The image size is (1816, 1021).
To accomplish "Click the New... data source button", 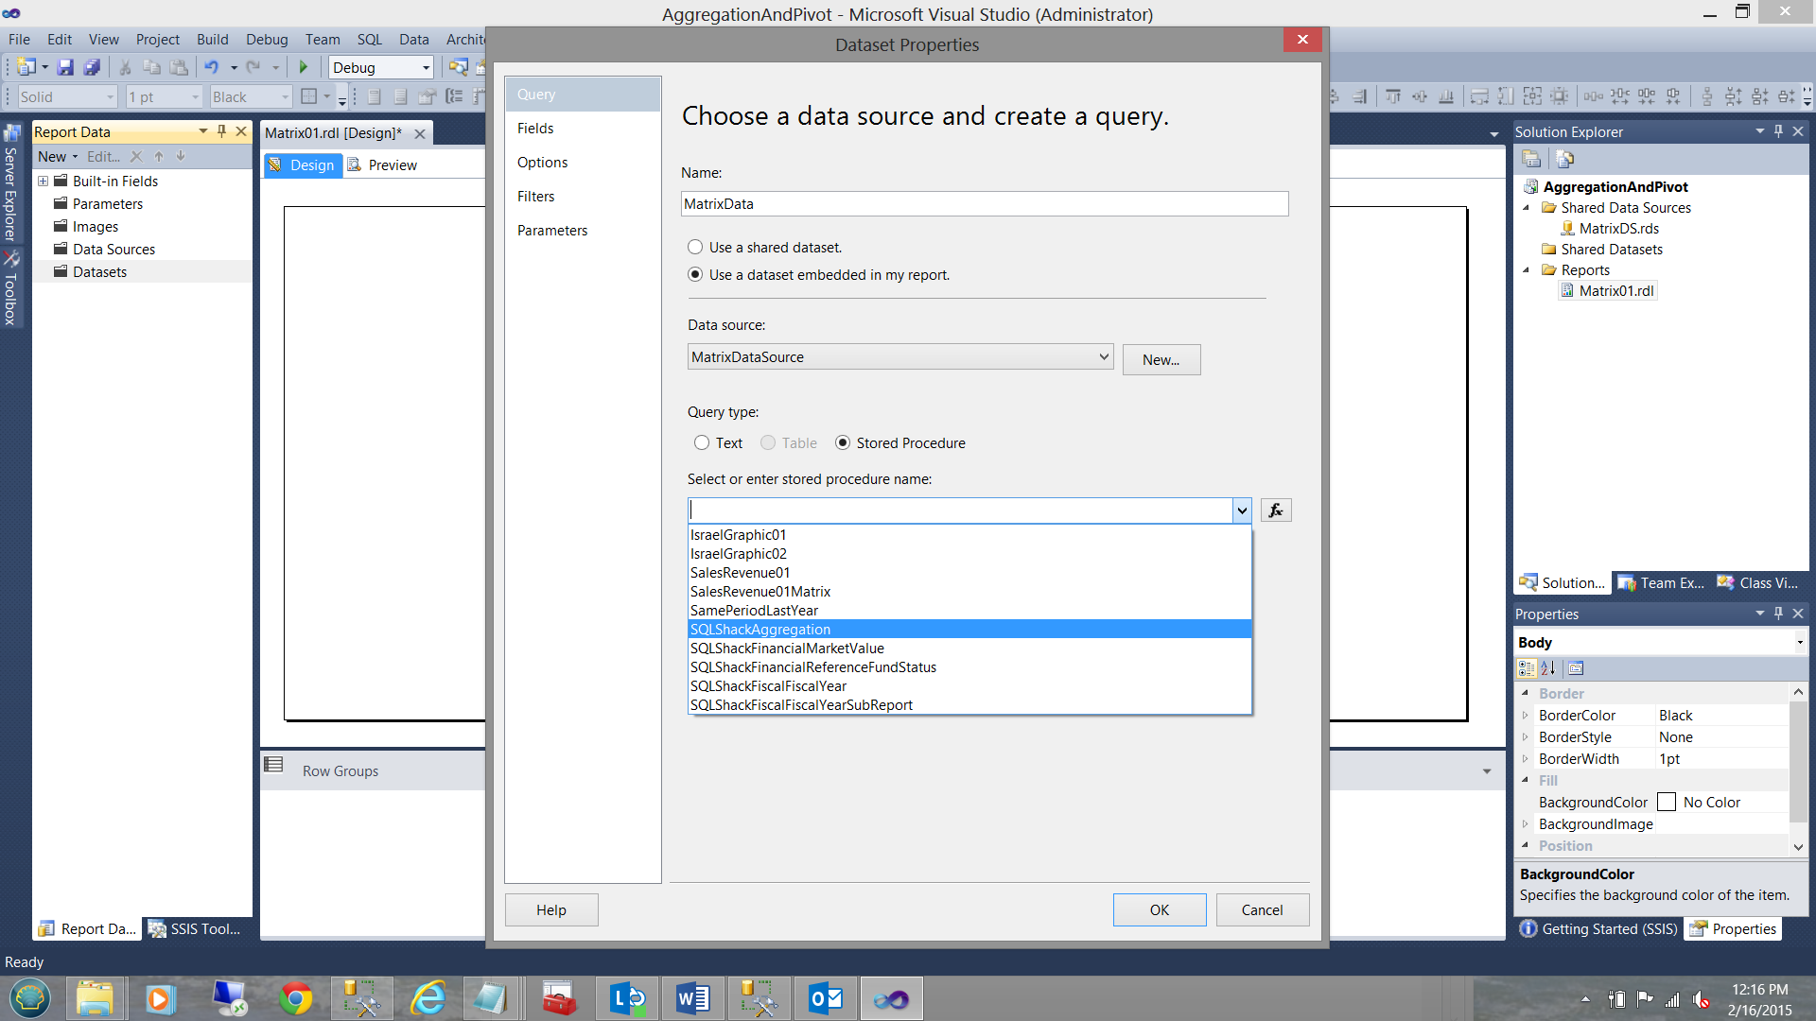I will [x=1161, y=359].
